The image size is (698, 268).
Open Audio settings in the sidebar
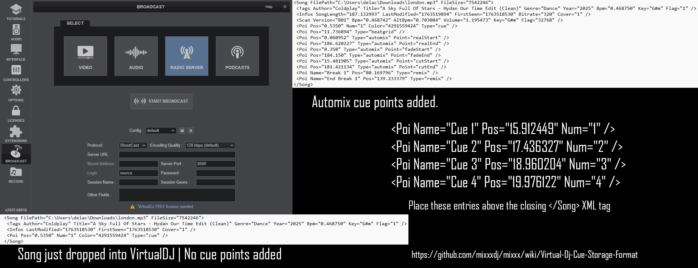pos(16,33)
